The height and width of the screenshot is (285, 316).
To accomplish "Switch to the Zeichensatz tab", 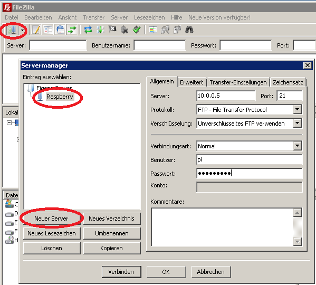I will pos(288,82).
